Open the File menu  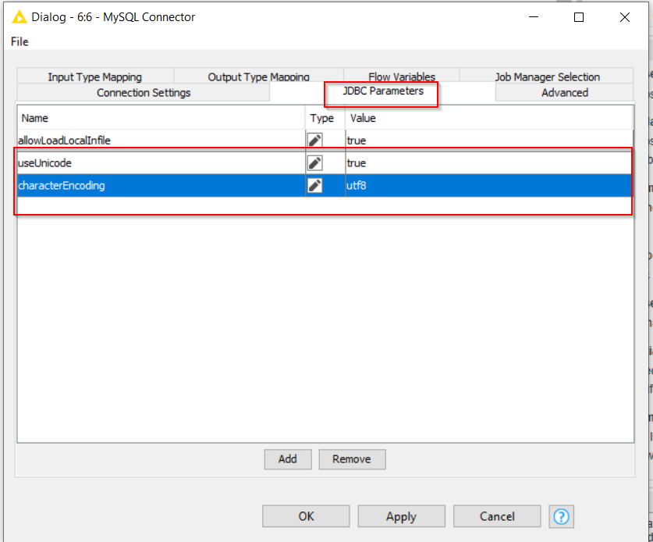pos(20,41)
